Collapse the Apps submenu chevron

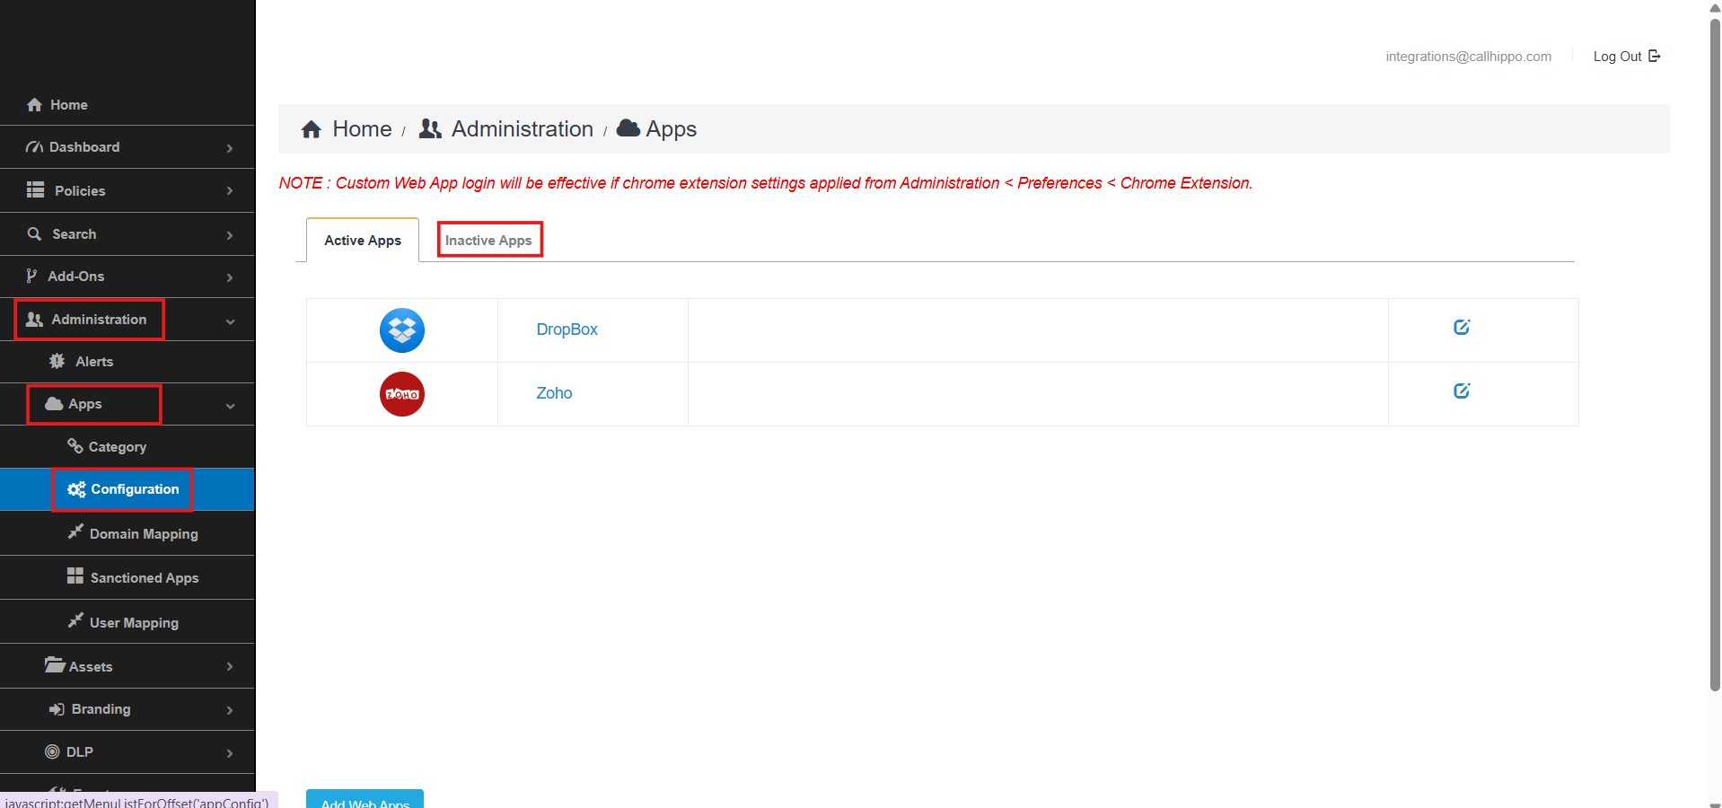230,406
